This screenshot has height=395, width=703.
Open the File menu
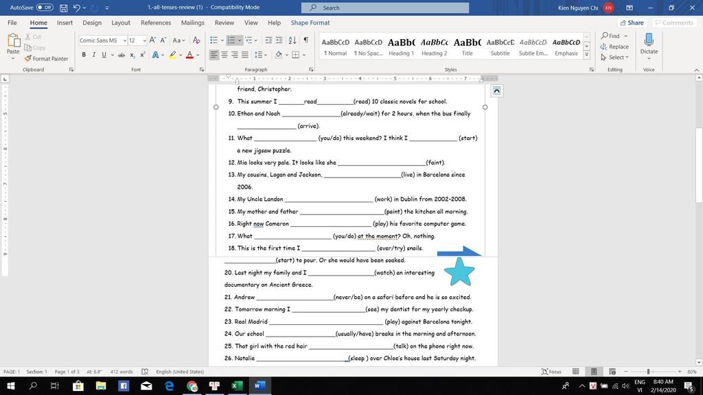(12, 23)
